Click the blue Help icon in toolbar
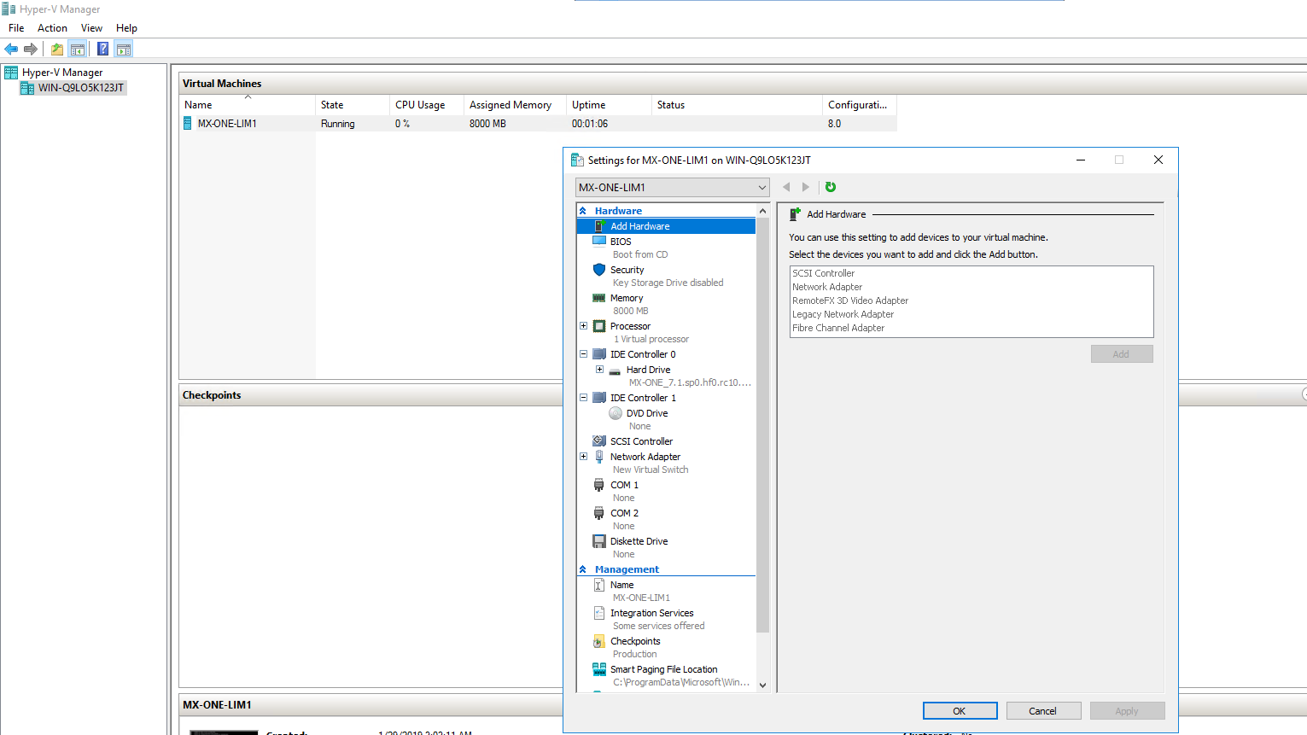Viewport: 1307px width, 735px height. tap(102, 49)
